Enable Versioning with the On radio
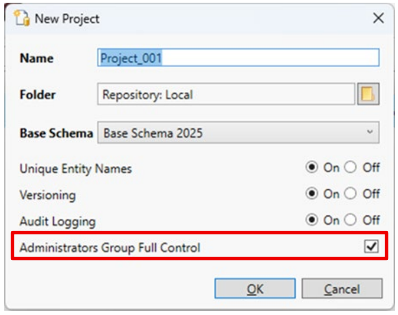398x315 pixels. 312,194
